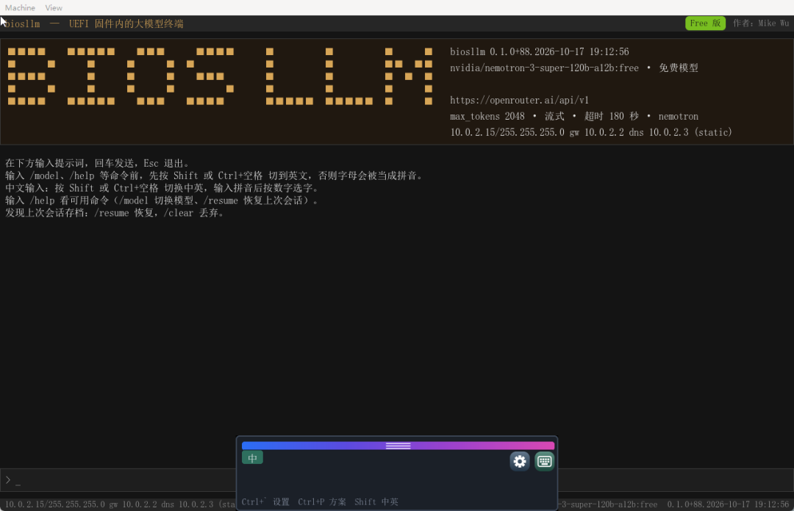The image size is (794, 511).
Task: Open the Machine menu
Action: tap(21, 7)
